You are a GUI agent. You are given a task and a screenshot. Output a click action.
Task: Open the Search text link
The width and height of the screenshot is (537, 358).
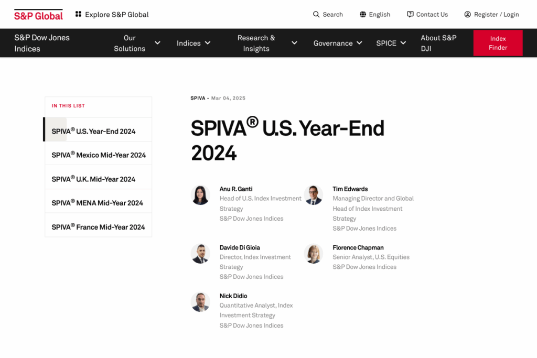[332, 14]
